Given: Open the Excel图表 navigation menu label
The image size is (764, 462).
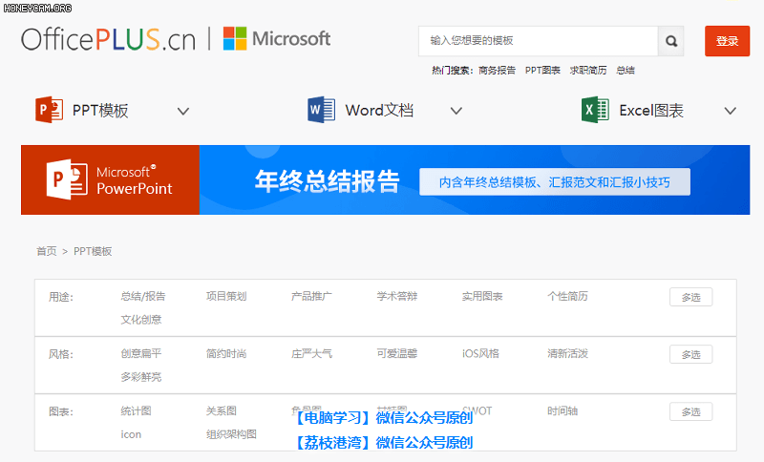Looking at the screenshot, I should pyautogui.click(x=651, y=111).
